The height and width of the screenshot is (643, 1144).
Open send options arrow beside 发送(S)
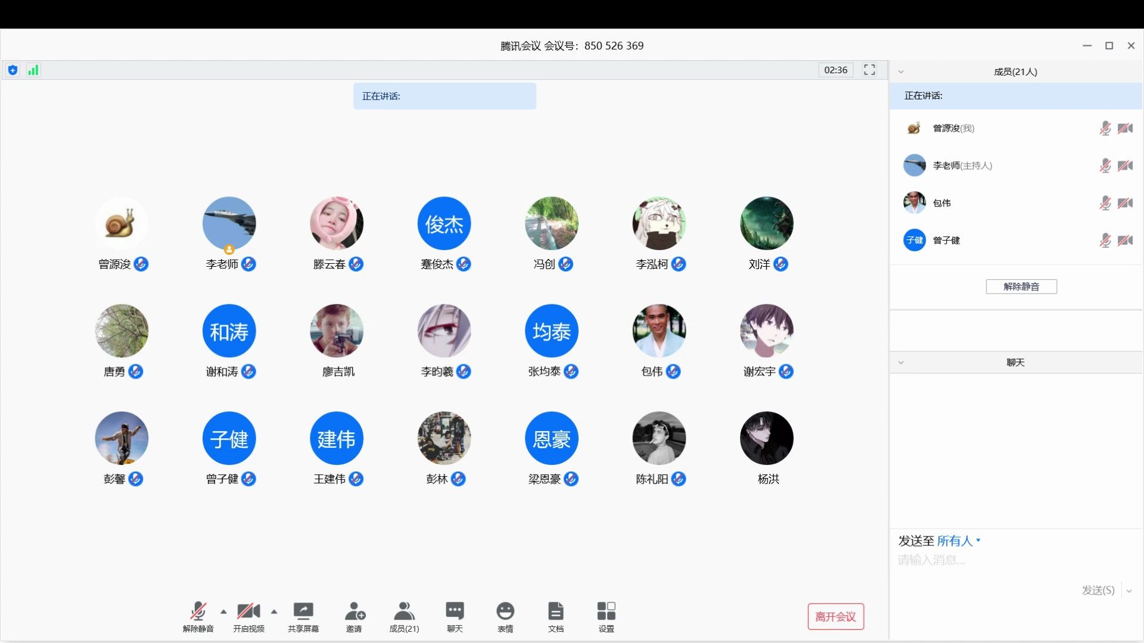pyautogui.click(x=1129, y=591)
